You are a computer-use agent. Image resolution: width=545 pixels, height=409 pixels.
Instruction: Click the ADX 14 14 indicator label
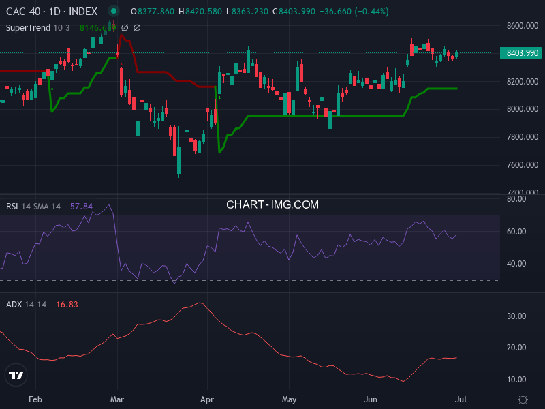coord(26,304)
